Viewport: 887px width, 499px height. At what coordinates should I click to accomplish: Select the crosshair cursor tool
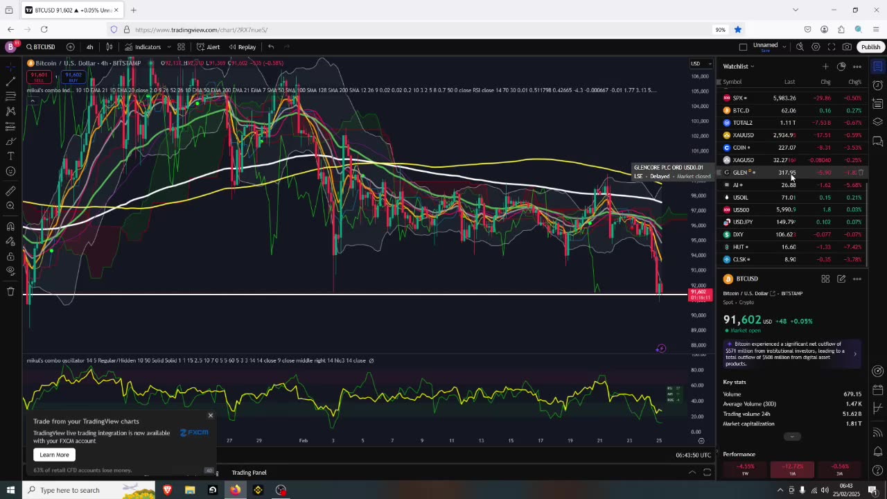[x=10, y=67]
